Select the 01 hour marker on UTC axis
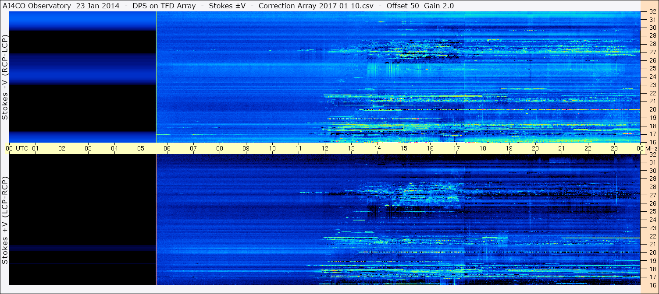659x294 pixels. click(36, 148)
